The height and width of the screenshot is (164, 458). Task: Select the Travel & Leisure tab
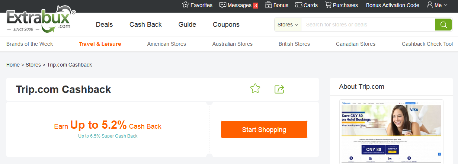click(x=100, y=44)
